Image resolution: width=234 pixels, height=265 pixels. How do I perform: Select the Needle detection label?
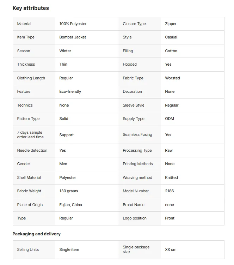32,150
